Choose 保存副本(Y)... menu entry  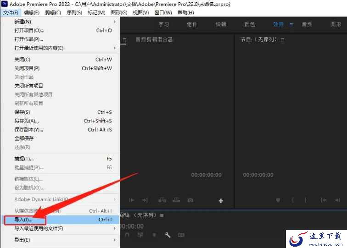click(x=61, y=130)
